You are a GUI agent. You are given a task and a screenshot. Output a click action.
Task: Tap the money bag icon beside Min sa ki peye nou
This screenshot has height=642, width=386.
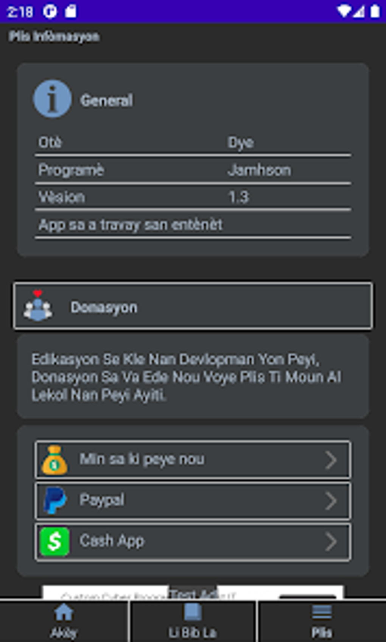click(x=54, y=460)
